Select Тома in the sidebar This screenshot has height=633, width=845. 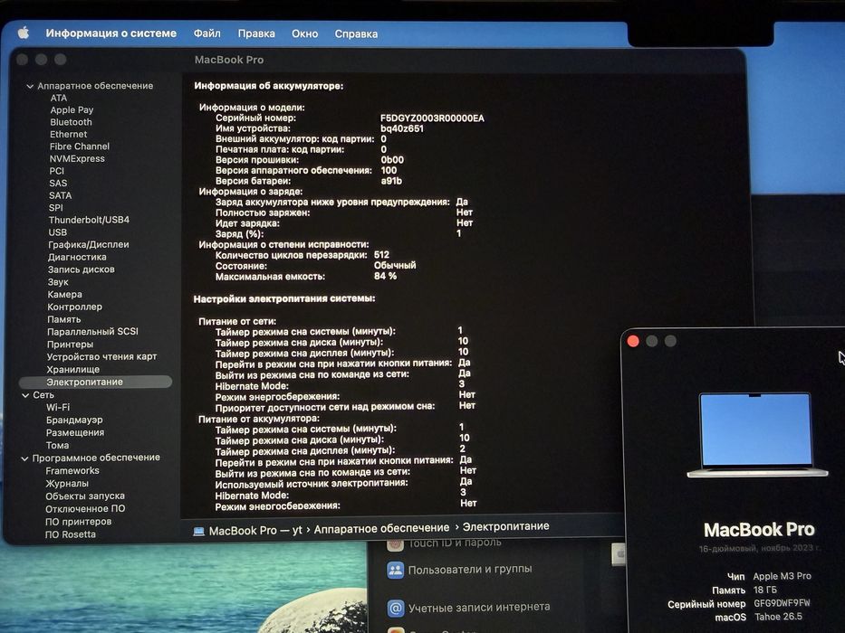(x=57, y=446)
